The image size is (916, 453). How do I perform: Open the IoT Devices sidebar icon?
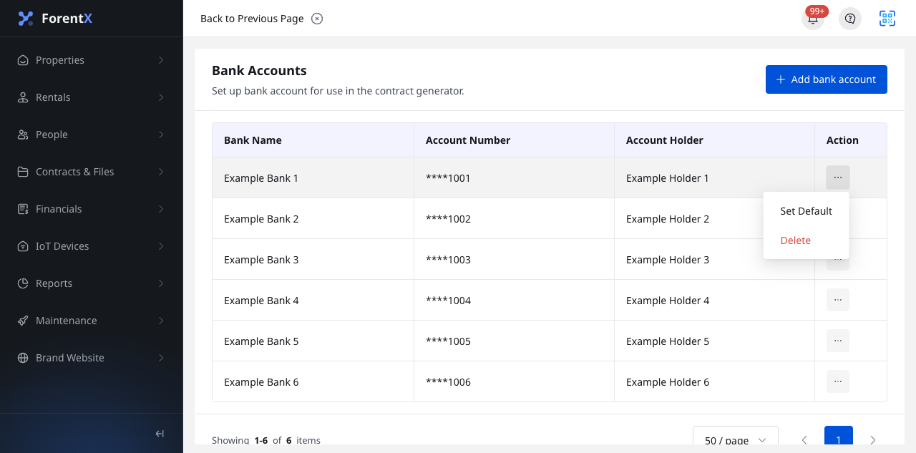coord(23,246)
